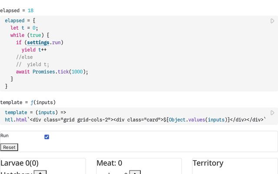Run the template cell with play icon
Screen dimensions: 278x174
tap(272, 113)
